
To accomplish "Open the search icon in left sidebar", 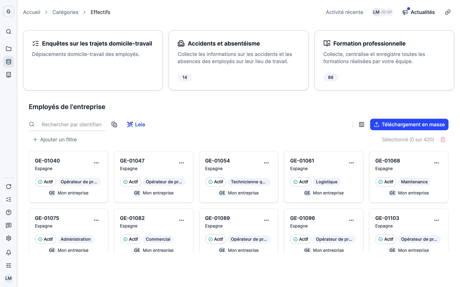I will pyautogui.click(x=8, y=32).
